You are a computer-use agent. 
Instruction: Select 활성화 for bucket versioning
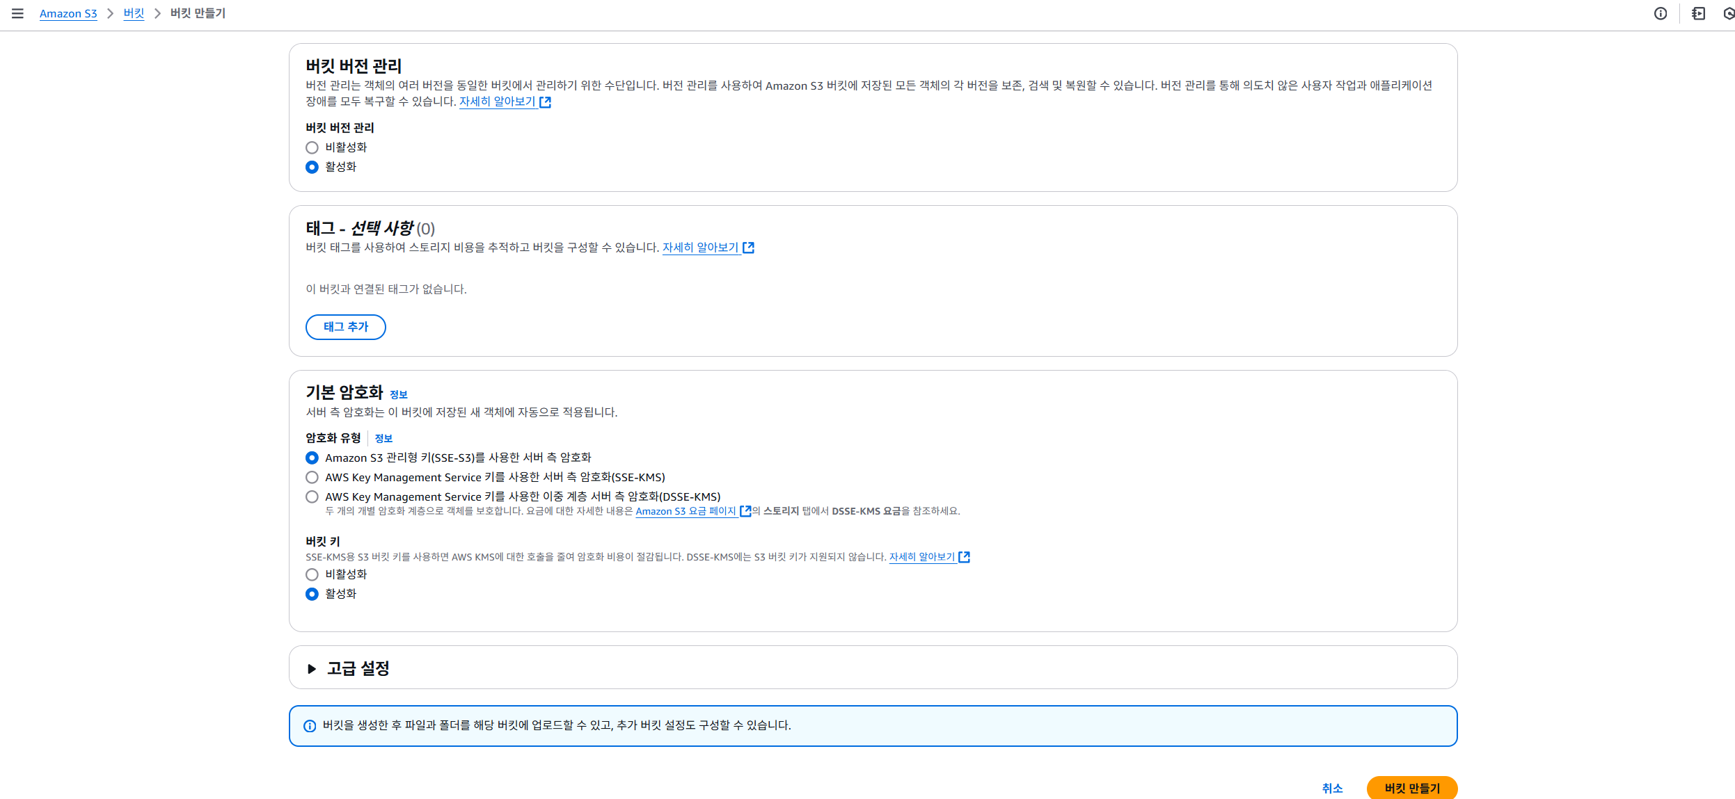pyautogui.click(x=312, y=167)
